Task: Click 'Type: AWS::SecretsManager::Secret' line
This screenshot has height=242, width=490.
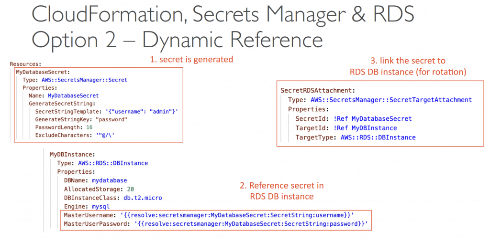Action: pyautogui.click(x=75, y=80)
